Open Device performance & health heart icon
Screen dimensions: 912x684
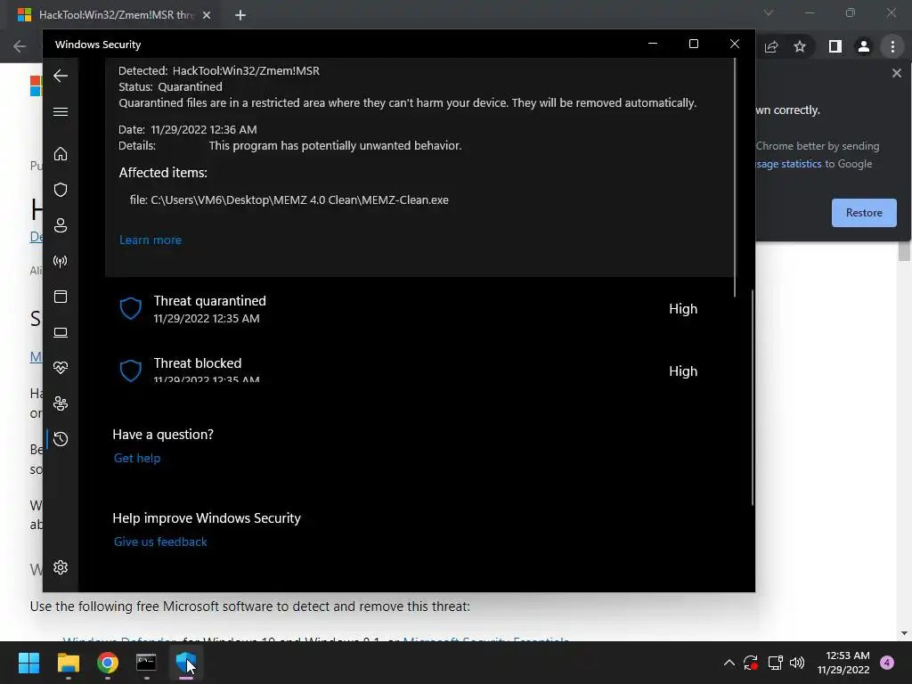pos(61,368)
